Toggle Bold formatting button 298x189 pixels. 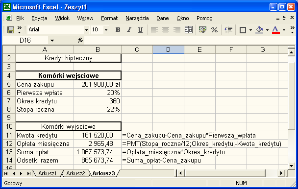coord(118,30)
